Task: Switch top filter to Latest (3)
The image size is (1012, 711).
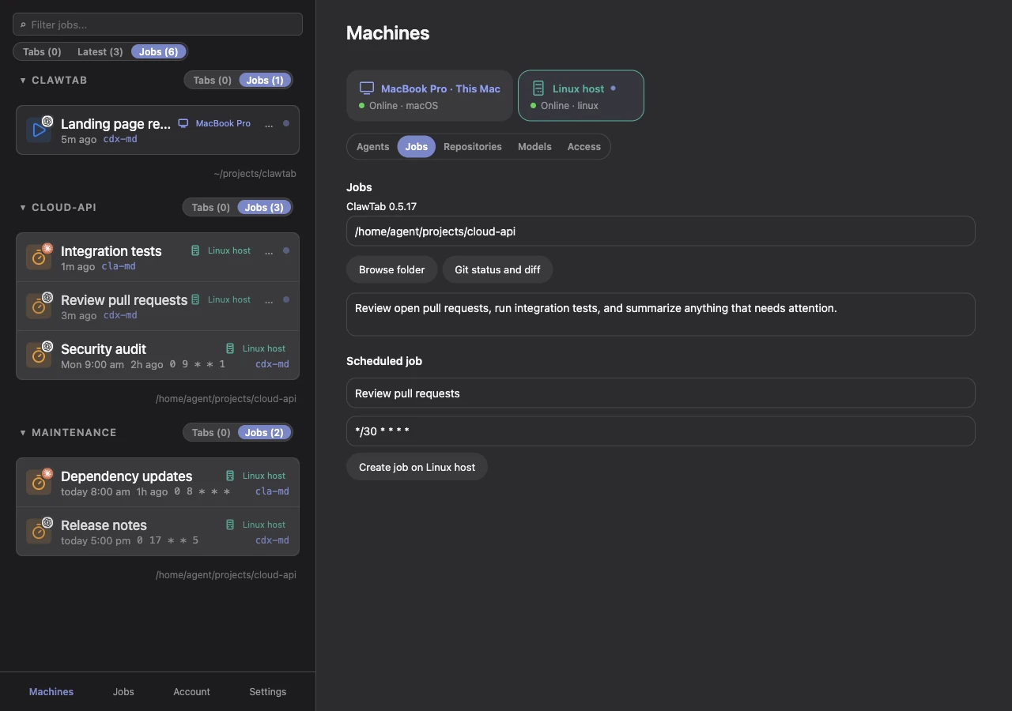Action: 100,52
